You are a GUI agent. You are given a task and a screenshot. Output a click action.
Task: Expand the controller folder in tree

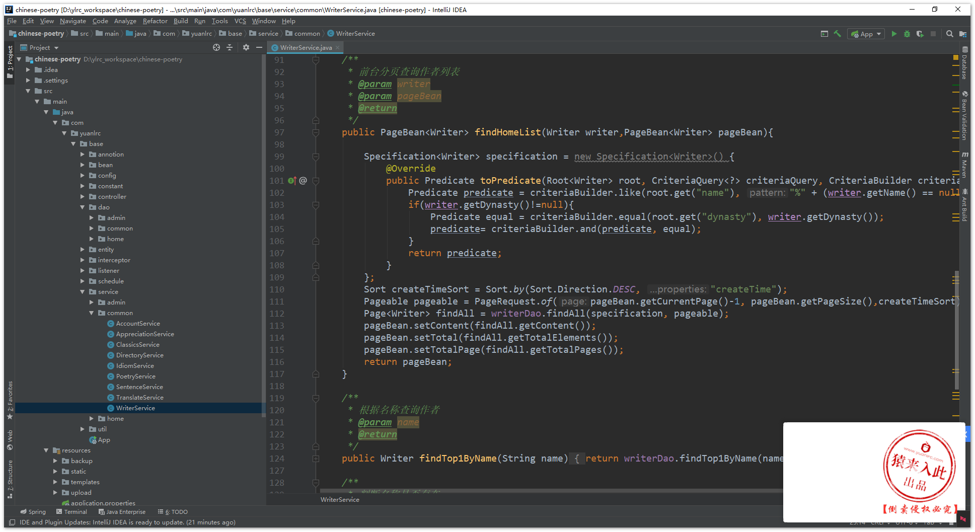(83, 197)
